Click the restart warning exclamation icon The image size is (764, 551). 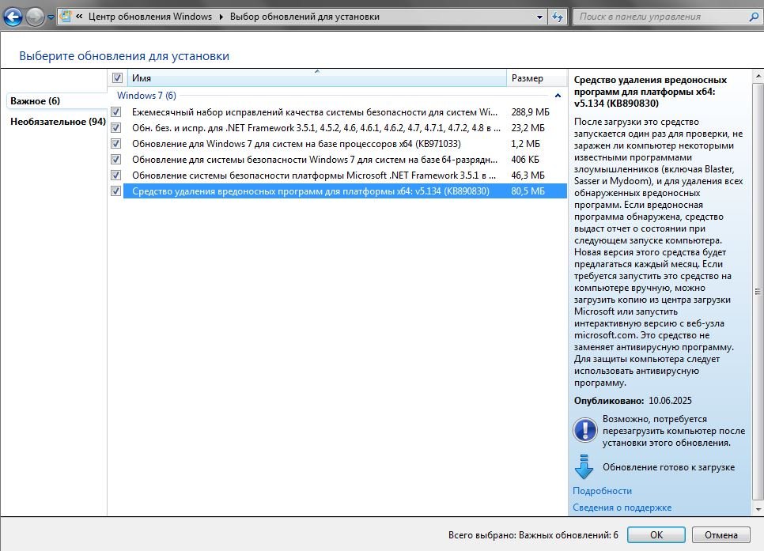pos(584,430)
